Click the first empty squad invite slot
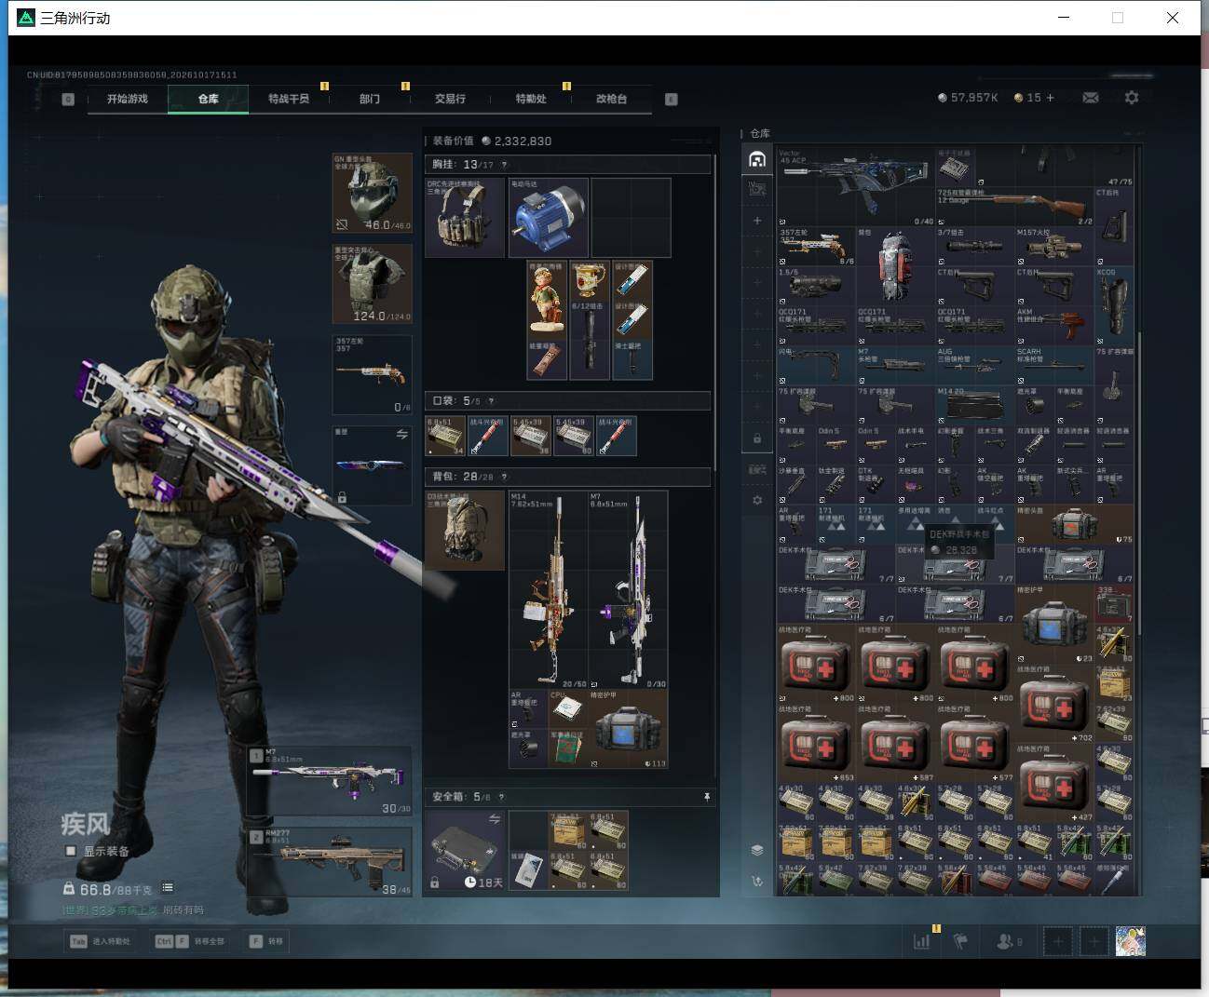Image resolution: width=1209 pixels, height=997 pixels. click(x=1057, y=941)
